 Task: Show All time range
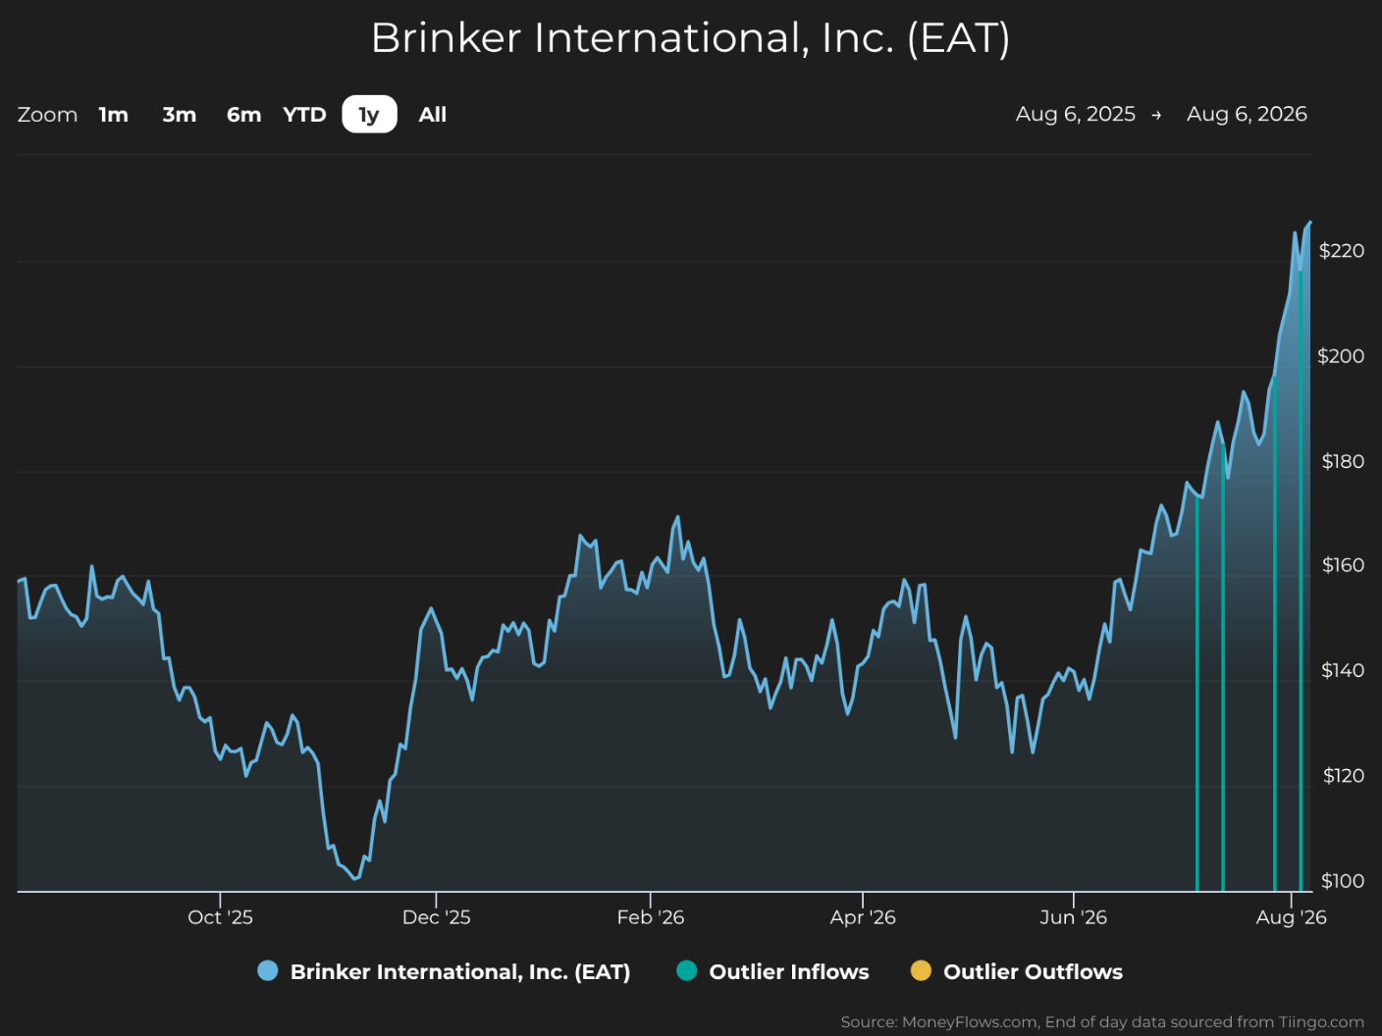[432, 115]
